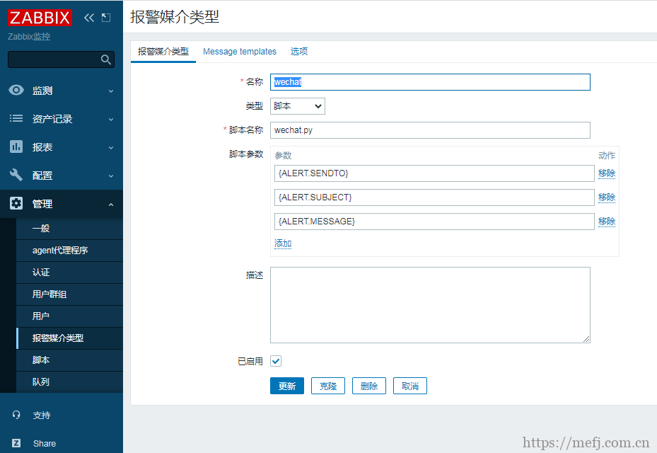This screenshot has width=657, height=453.
Task: Collapse the sidebar with the double-chevron icon
Action: coord(88,17)
